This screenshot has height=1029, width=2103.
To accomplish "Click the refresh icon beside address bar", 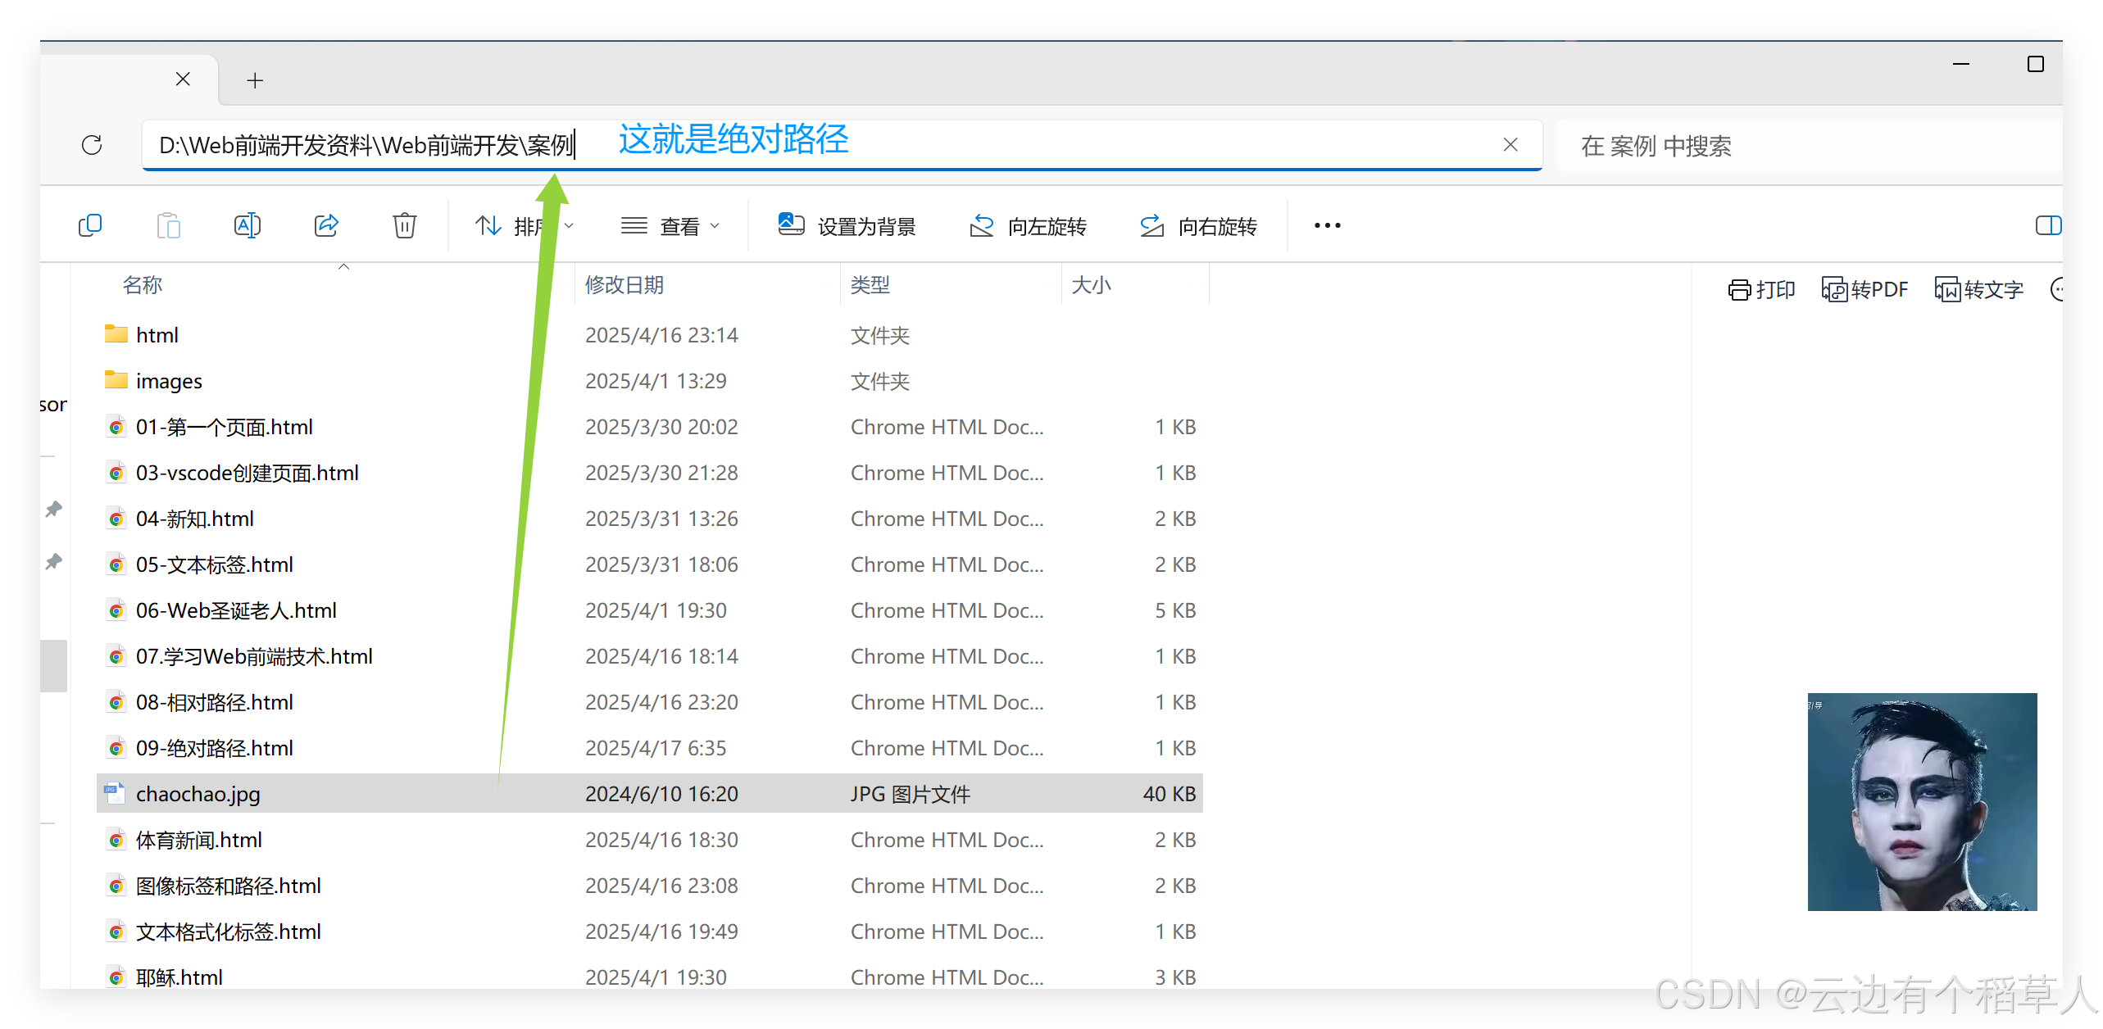I will point(92,145).
